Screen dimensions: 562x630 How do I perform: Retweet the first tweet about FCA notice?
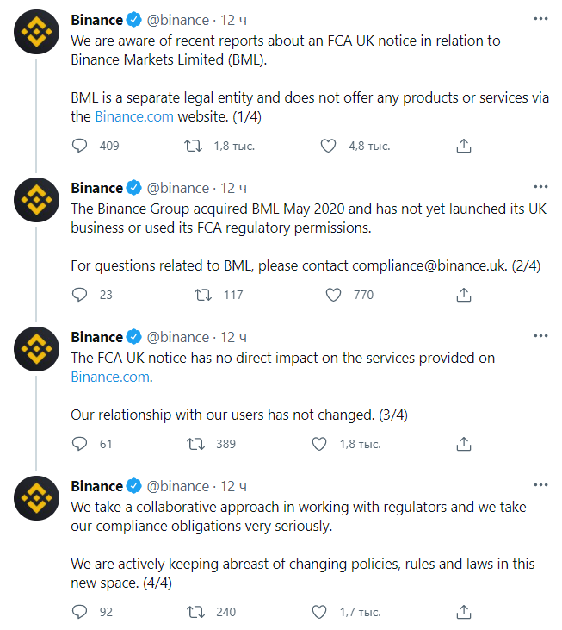194,146
